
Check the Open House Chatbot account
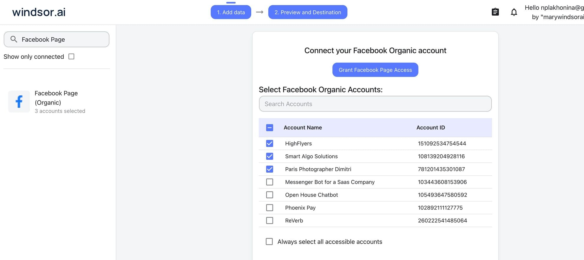(x=270, y=195)
